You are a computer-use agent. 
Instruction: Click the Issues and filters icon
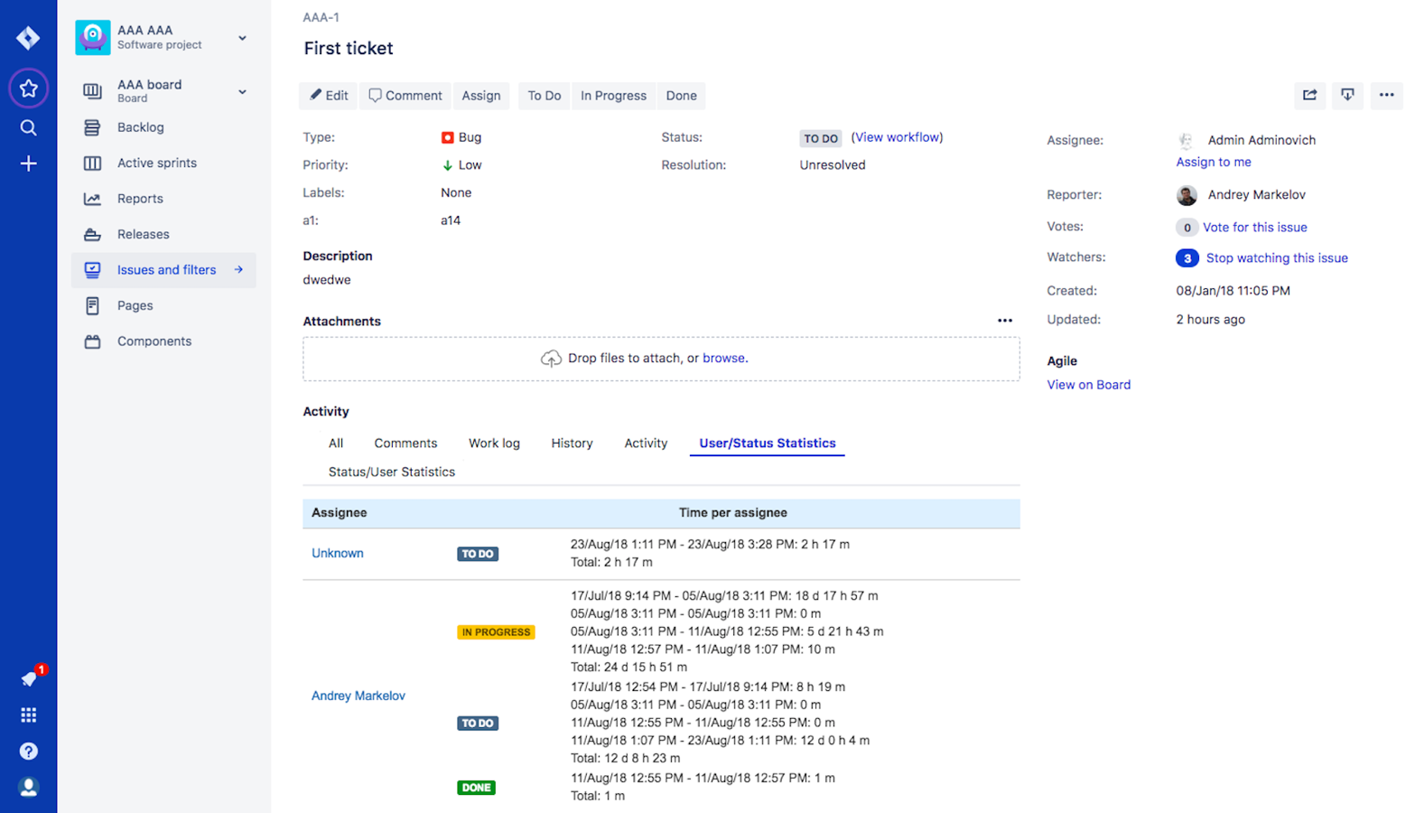coord(92,270)
